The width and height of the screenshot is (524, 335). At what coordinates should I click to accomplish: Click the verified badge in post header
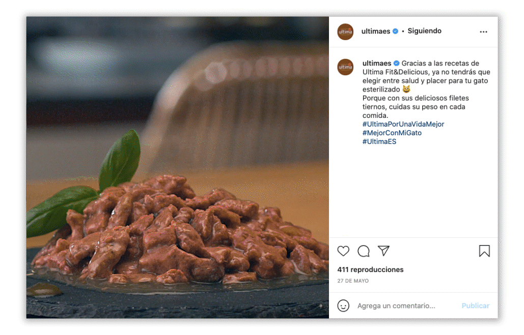pos(395,32)
